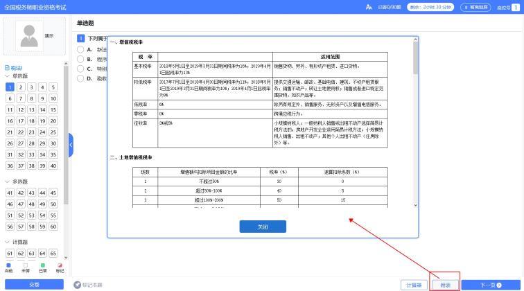
Task: Click the sidebar scrollbar up arrow
Action: click(x=66, y=64)
